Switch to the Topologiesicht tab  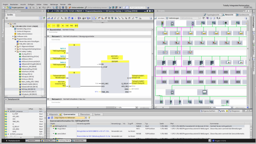tap(213, 15)
